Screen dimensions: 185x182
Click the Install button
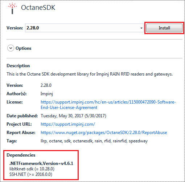[164, 28]
